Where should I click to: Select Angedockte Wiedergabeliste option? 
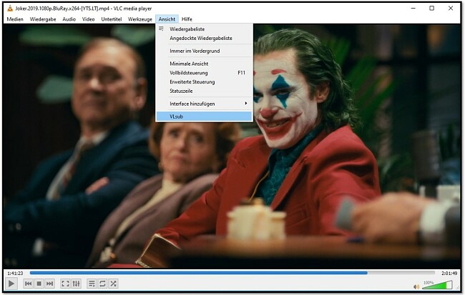click(x=204, y=38)
